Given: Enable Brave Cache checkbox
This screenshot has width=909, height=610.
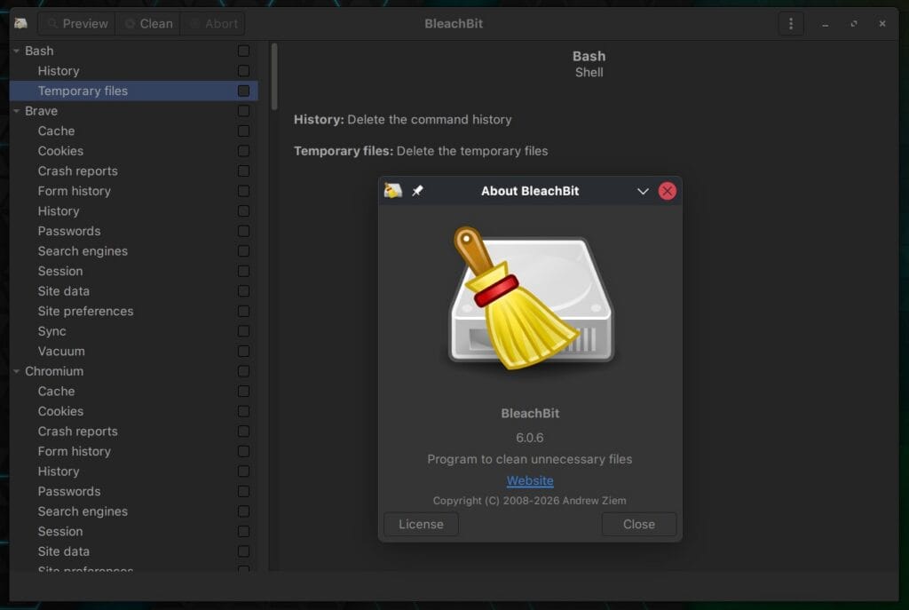Looking at the screenshot, I should point(243,131).
